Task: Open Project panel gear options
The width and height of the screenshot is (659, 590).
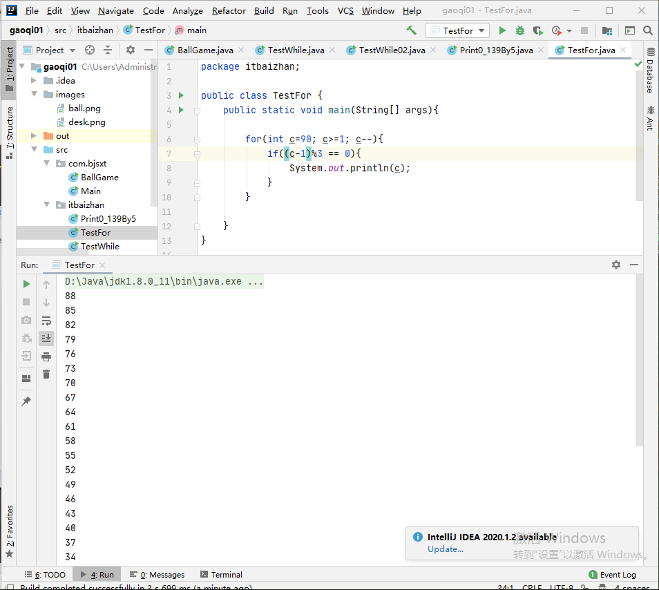Action: point(131,50)
